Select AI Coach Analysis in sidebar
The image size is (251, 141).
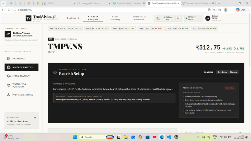pyautogui.click(x=21, y=67)
